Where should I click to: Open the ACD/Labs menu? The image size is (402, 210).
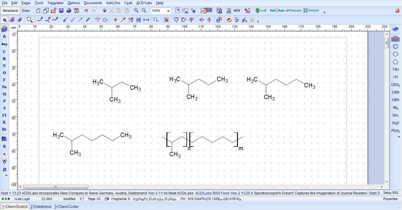tap(144, 3)
